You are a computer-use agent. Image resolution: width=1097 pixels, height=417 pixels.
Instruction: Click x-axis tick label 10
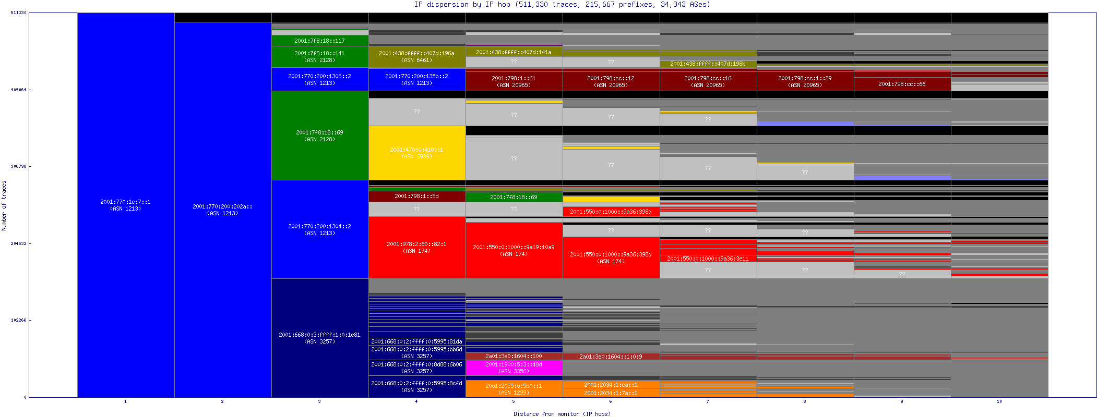pyautogui.click(x=999, y=401)
